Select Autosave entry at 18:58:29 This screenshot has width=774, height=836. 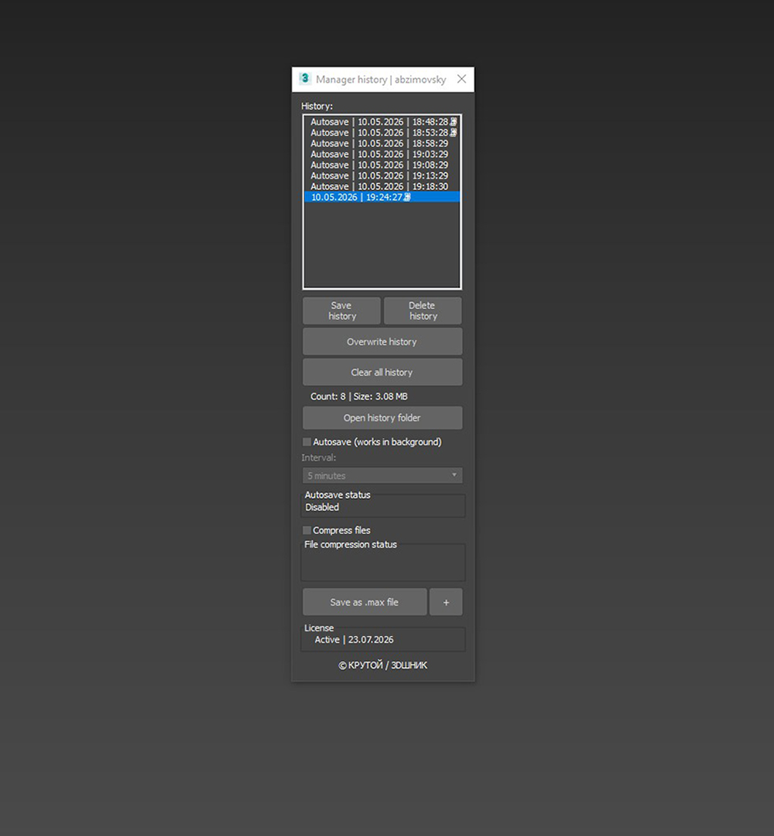382,144
